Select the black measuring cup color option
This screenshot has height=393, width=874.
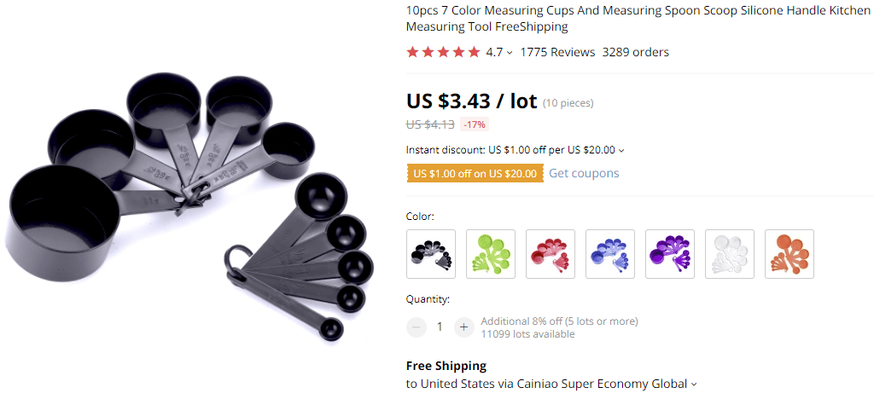pos(431,254)
